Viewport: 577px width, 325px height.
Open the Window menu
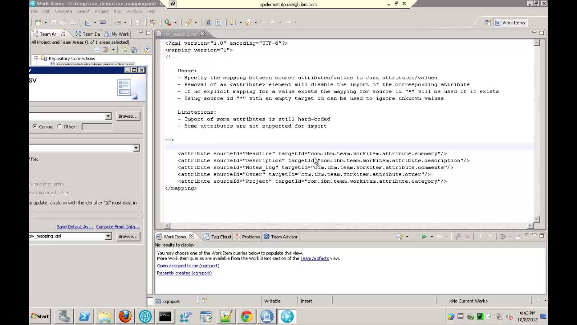click(134, 11)
